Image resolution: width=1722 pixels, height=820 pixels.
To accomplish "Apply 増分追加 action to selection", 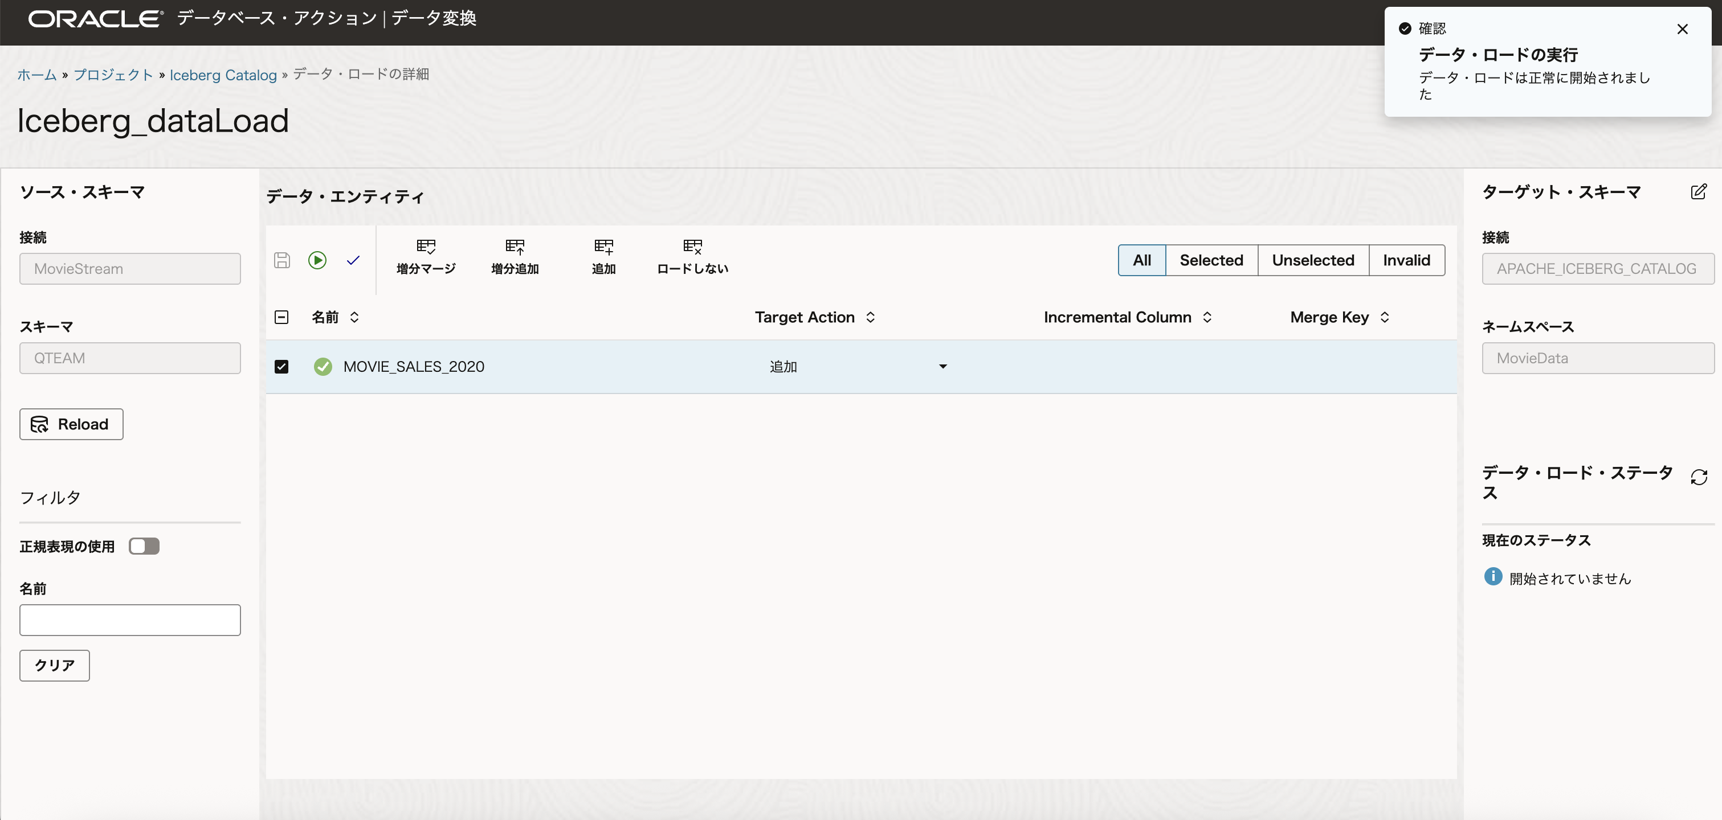I will tap(515, 257).
